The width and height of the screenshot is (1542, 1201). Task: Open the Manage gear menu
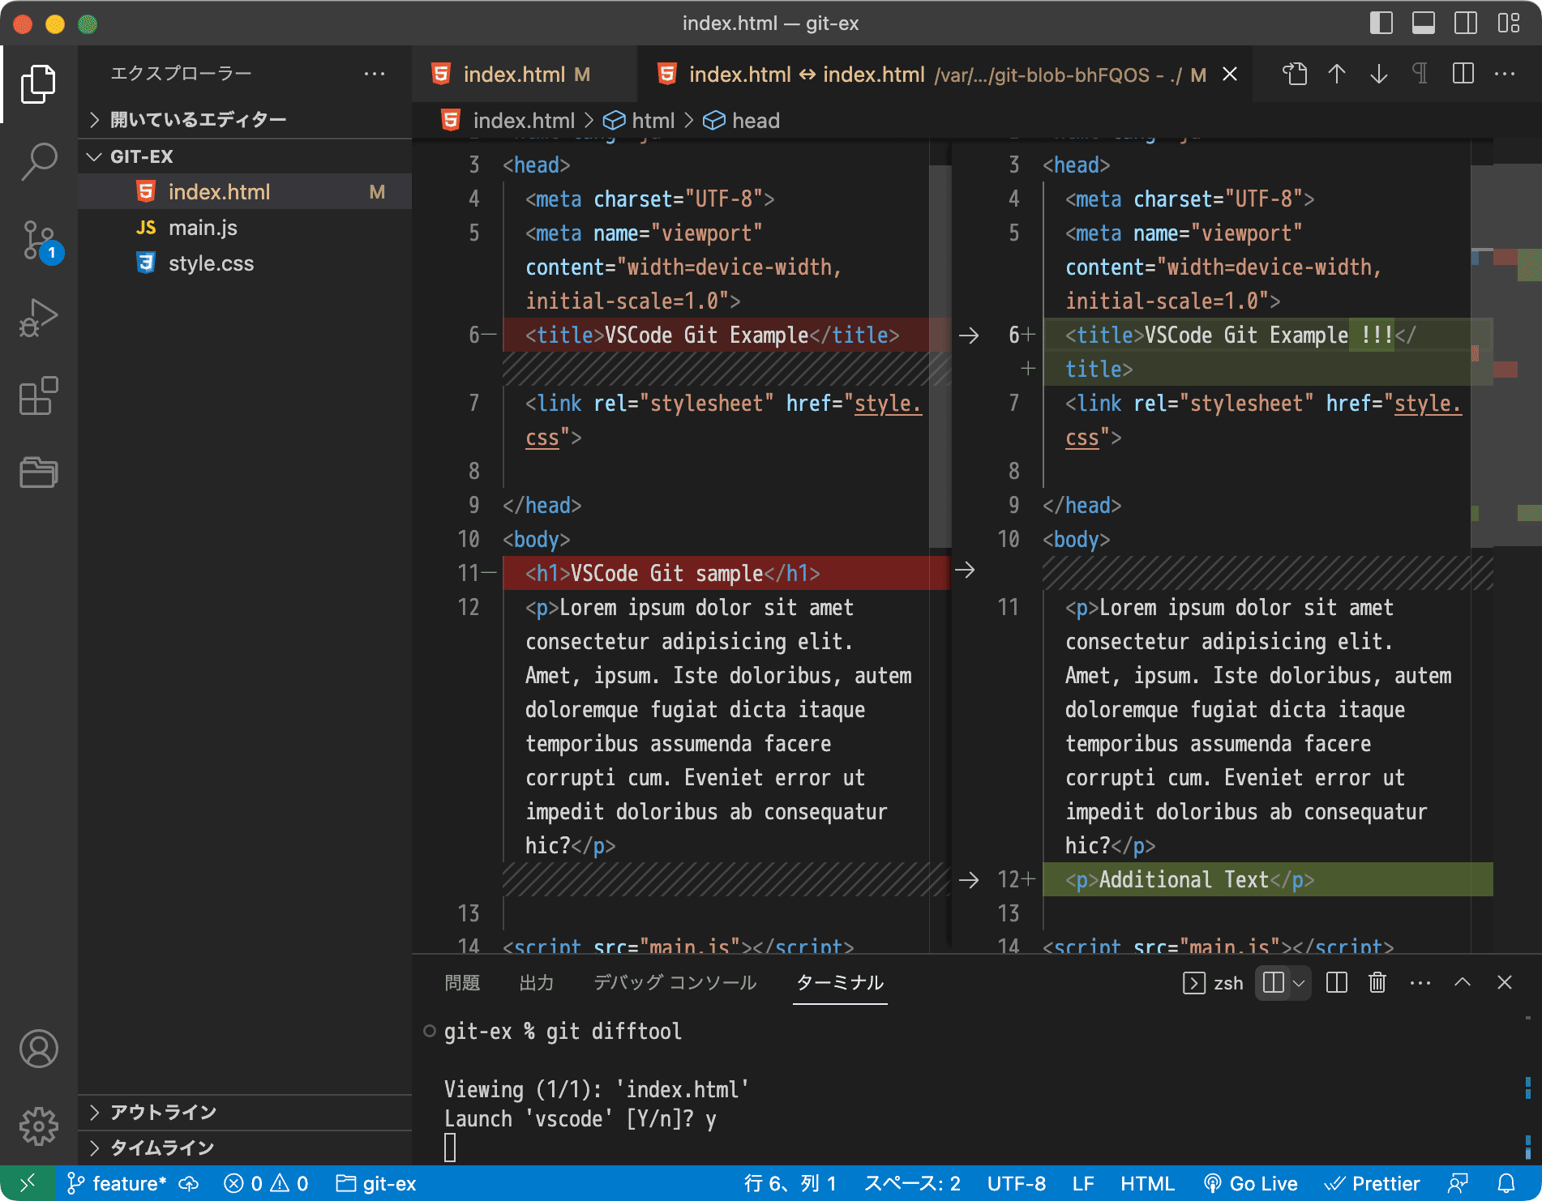point(38,1126)
